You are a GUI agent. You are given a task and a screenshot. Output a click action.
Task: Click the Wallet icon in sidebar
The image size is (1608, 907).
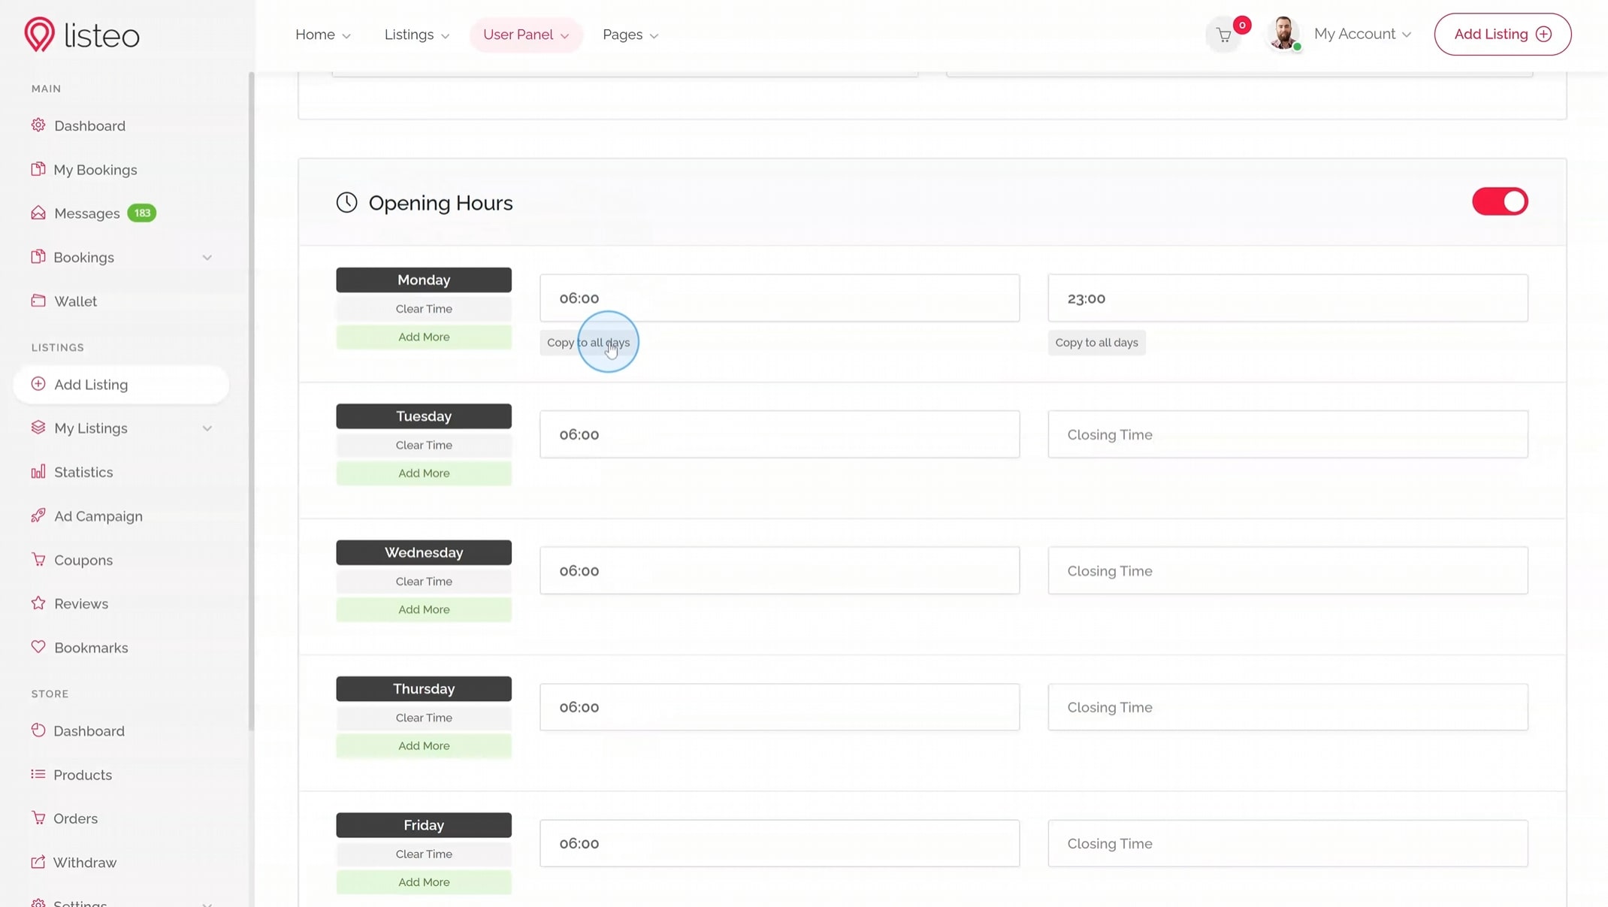pos(38,301)
